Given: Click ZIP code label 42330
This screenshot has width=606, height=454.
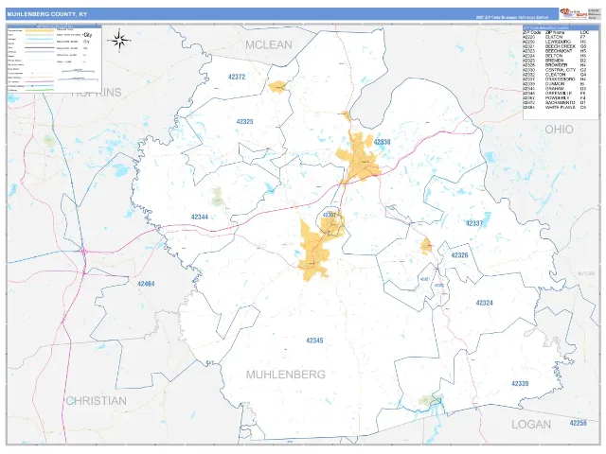Looking at the screenshot, I should pos(382,142).
